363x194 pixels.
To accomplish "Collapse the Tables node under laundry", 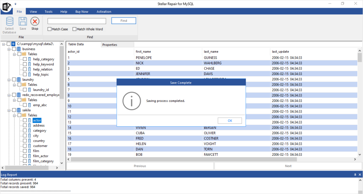I will pyautogui.click(x=14, y=85).
